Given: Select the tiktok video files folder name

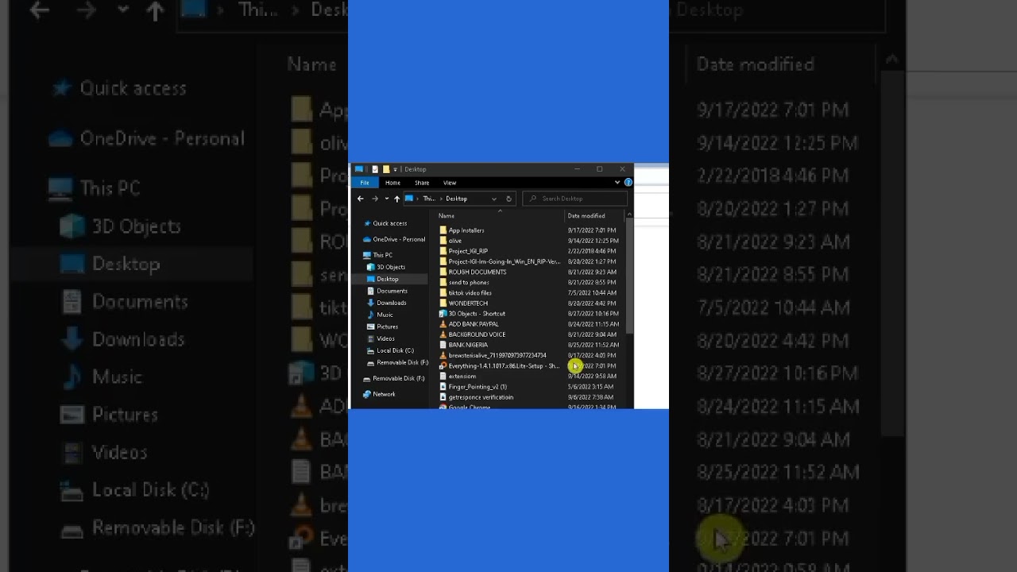Looking at the screenshot, I should 470,293.
